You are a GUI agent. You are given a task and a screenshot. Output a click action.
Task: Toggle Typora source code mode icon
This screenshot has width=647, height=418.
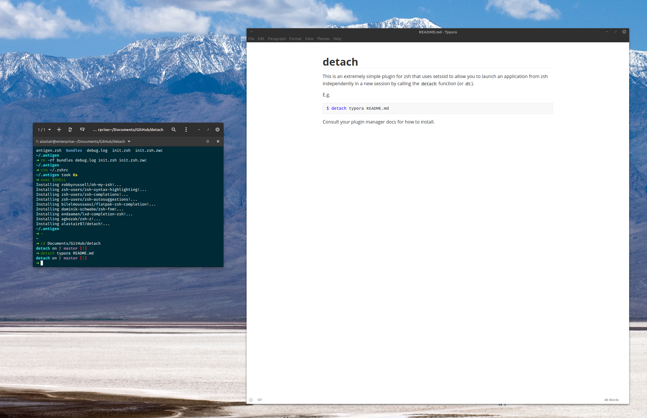pyautogui.click(x=260, y=400)
